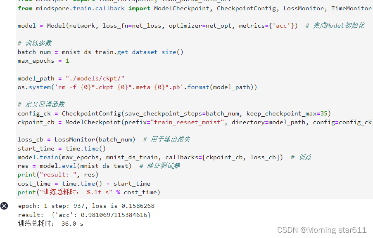Click output line 'epoch: 1 step: 937'

[86, 206]
